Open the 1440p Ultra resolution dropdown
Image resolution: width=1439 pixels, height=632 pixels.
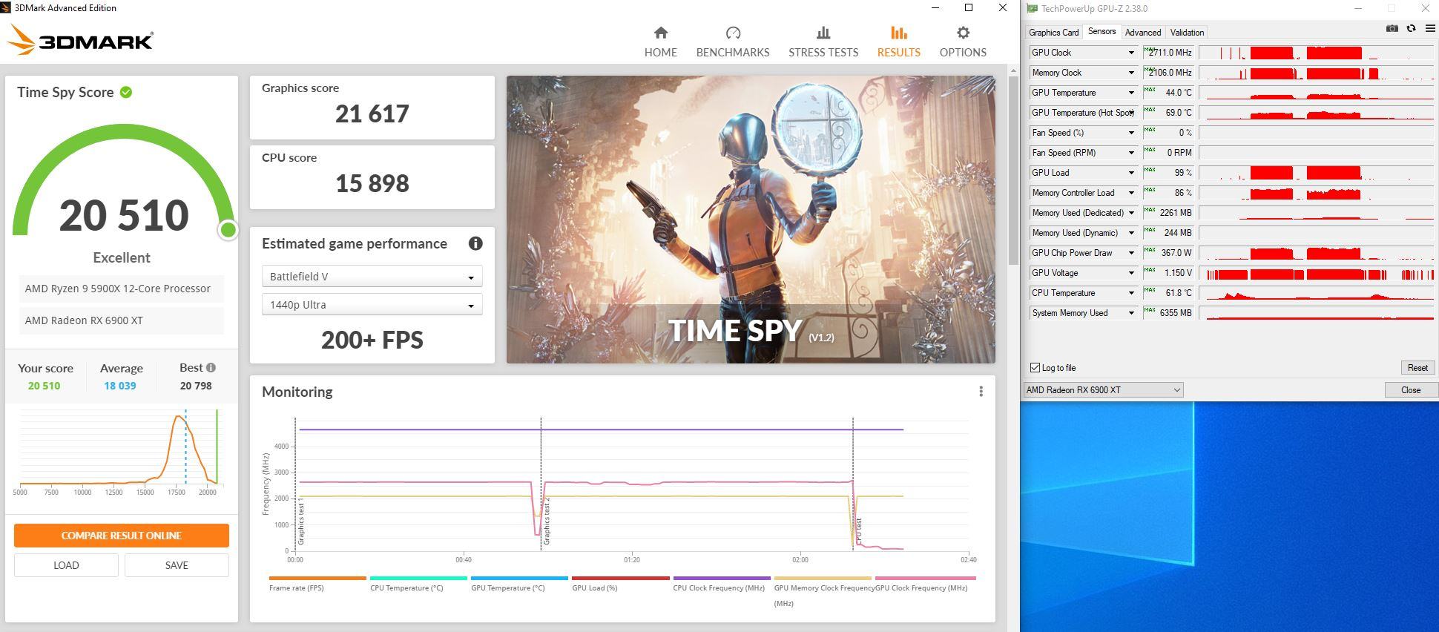click(372, 304)
